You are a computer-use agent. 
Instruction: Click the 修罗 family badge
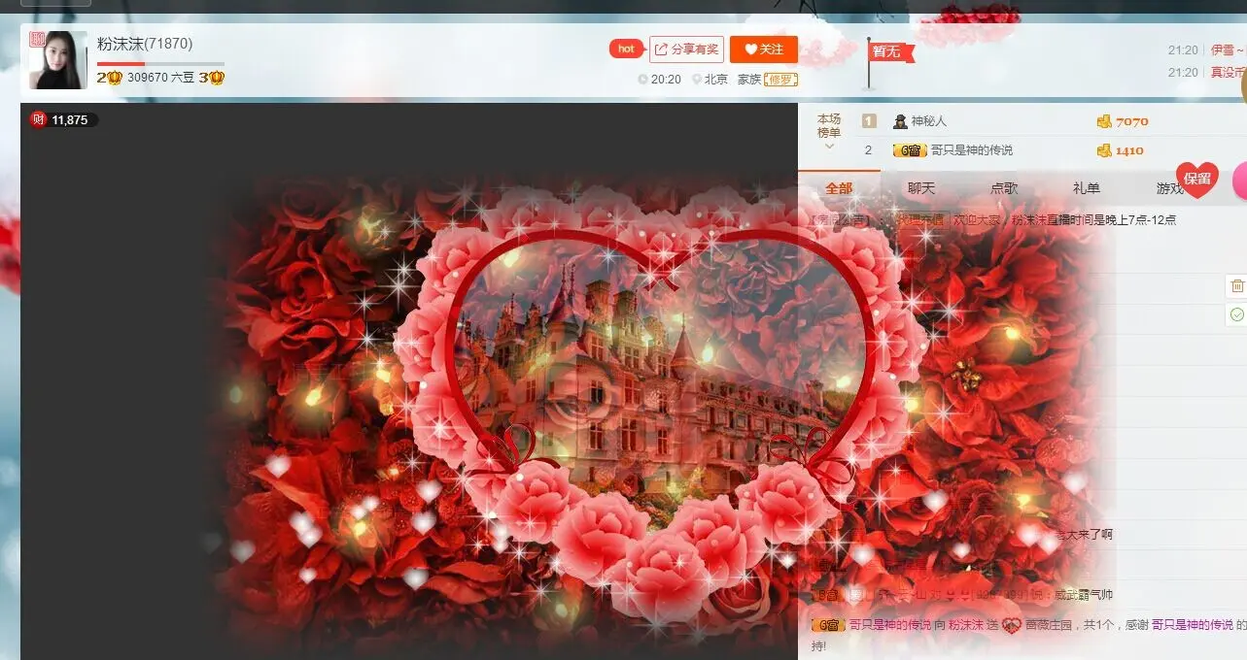tap(780, 80)
